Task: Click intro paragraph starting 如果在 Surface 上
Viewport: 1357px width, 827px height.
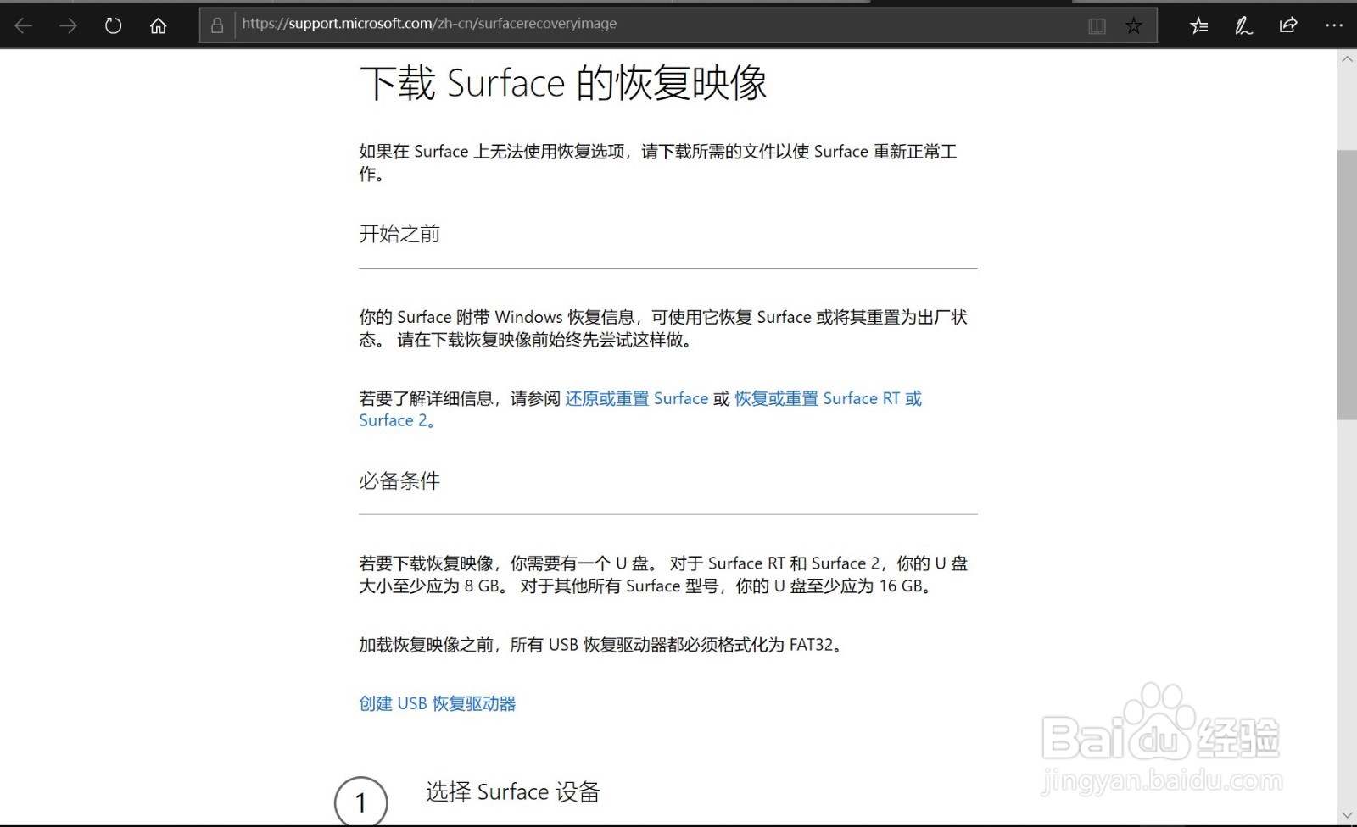Action: pyautogui.click(x=658, y=163)
